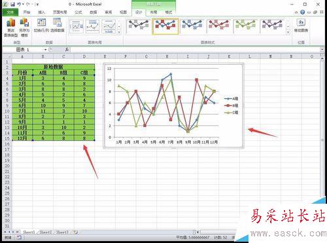Apply the first chart layout thumbnail
327x243 pixels.
pyautogui.click(x=77, y=27)
